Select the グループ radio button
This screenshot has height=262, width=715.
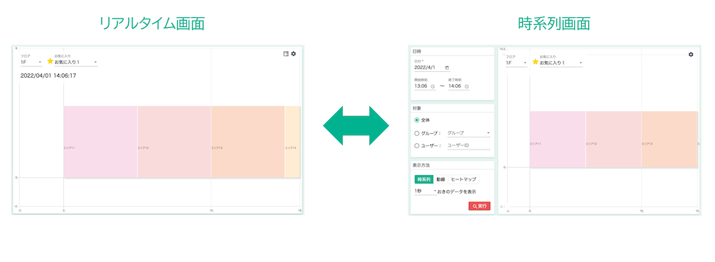417,133
